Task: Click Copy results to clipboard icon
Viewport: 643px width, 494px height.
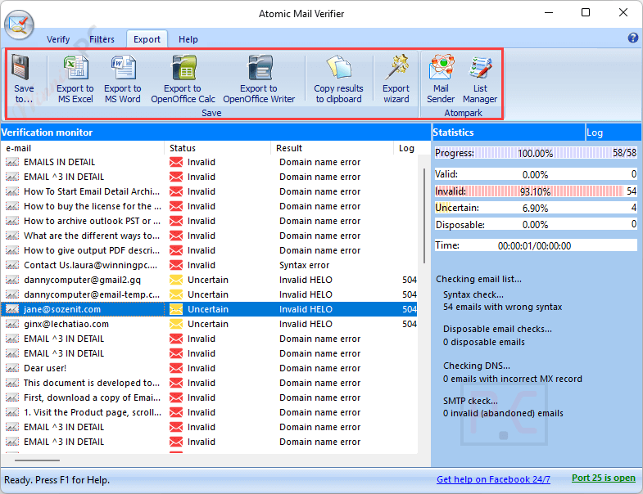Action: coord(339,67)
